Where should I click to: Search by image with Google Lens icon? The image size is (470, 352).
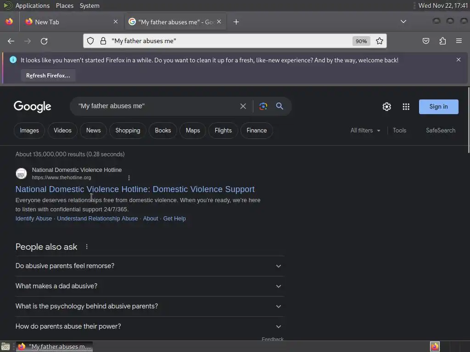click(x=263, y=106)
